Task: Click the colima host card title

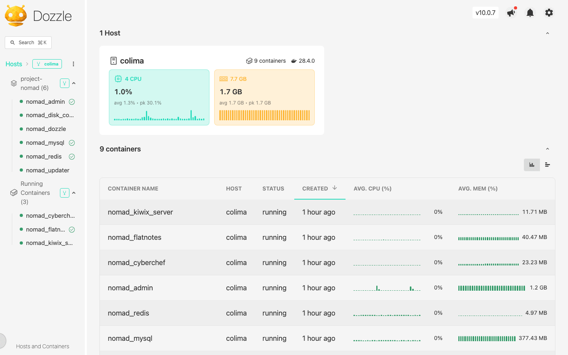Action: coord(132,61)
